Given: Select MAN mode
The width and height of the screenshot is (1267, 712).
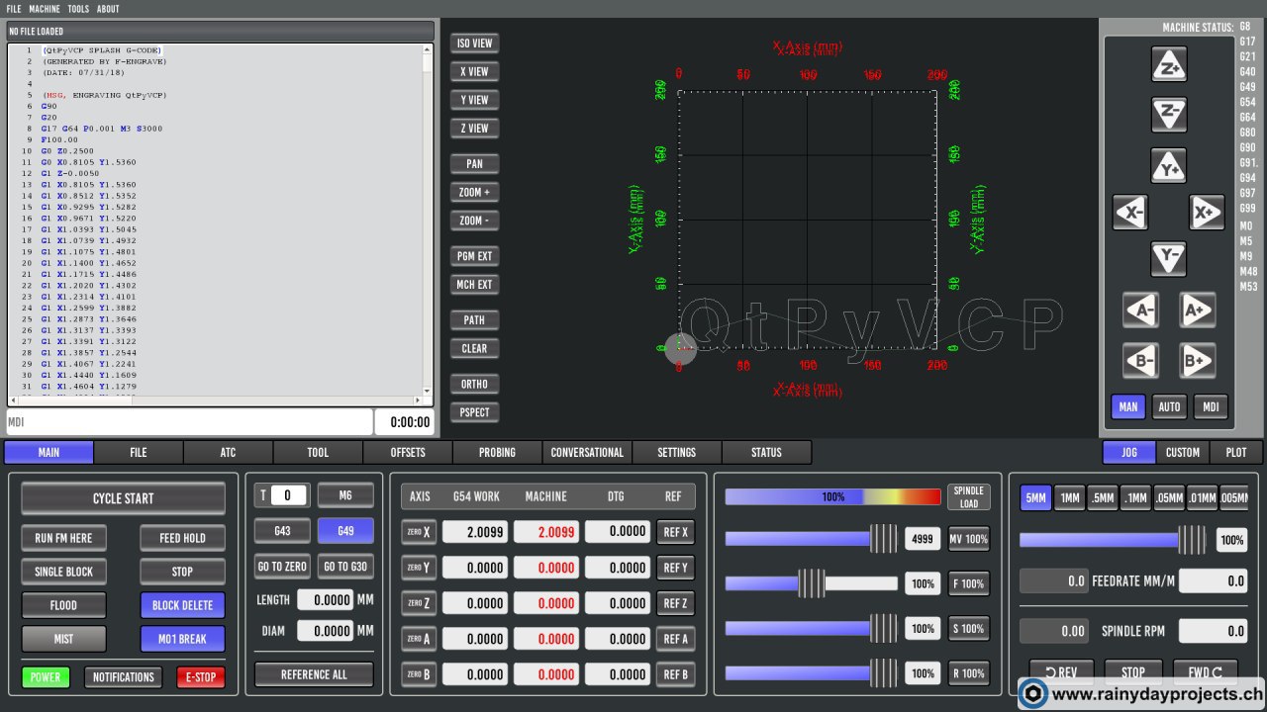Looking at the screenshot, I should (1128, 406).
